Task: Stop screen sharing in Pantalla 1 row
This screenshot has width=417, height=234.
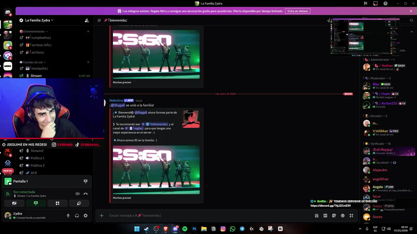Action: 85,181
